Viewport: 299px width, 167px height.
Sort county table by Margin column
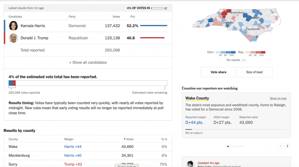(69, 139)
